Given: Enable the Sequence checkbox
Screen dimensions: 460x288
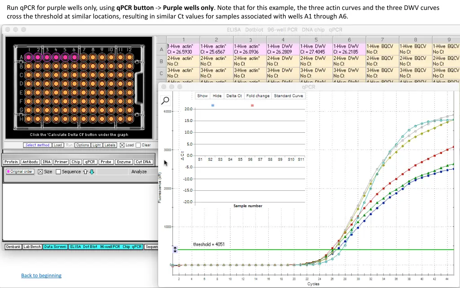Looking at the screenshot, I should (58, 171).
